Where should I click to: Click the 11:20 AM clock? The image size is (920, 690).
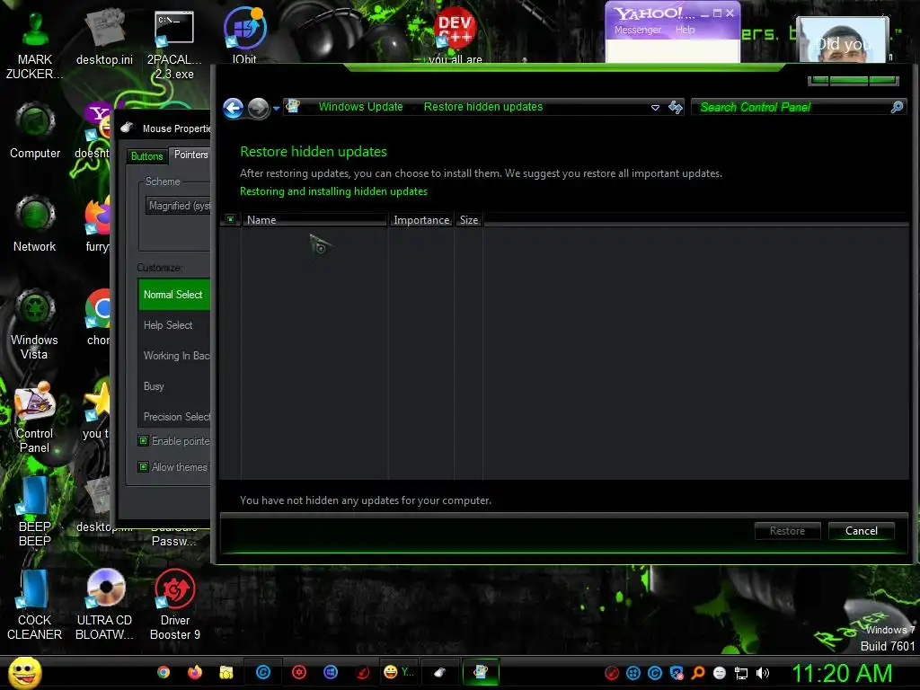pos(842,673)
